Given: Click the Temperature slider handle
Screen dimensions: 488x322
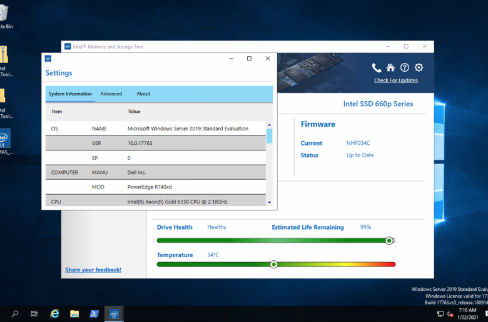Looking at the screenshot, I should tap(273, 264).
